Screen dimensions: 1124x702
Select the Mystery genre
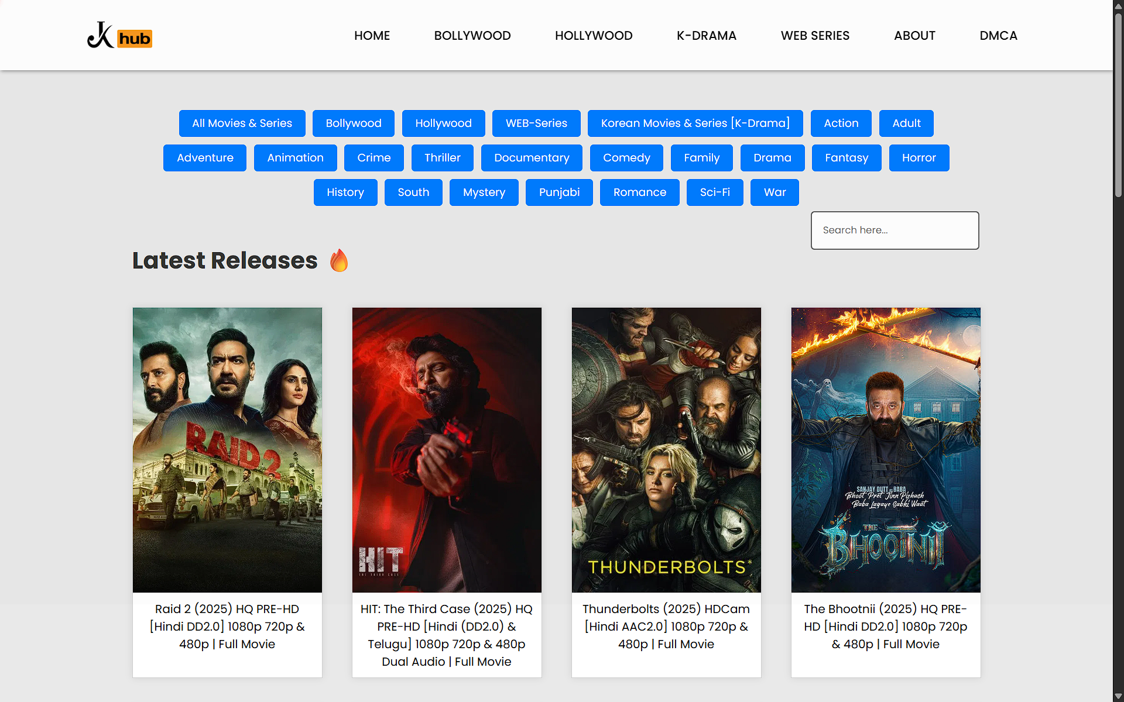[484, 192]
